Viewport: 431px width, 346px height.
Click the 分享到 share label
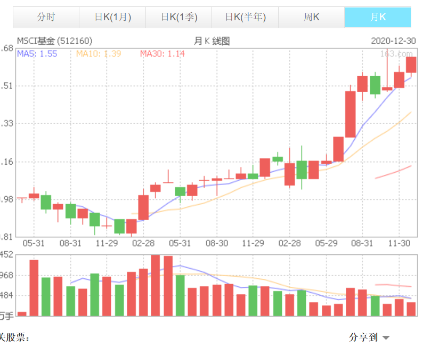[363, 337]
